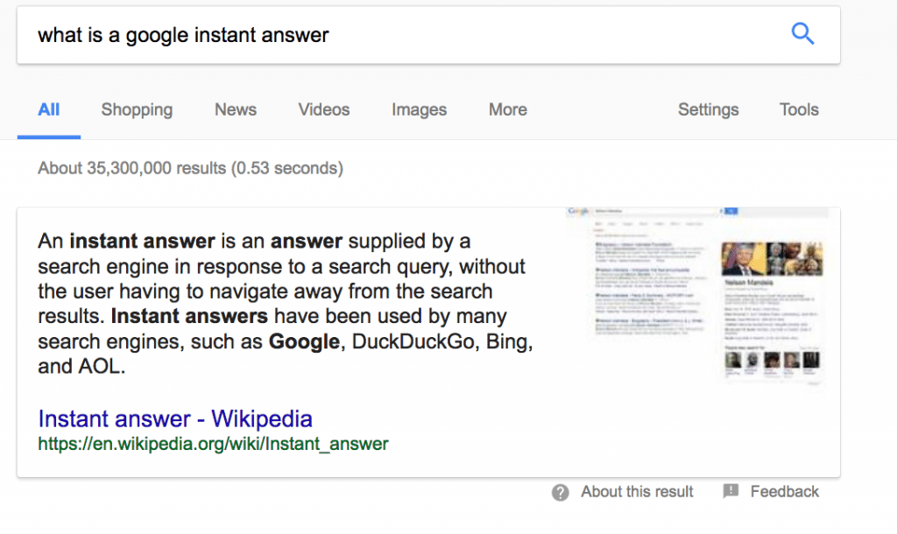The height and width of the screenshot is (534, 897).
Task: Click the blue magnifying glass search icon
Action: 802,34
